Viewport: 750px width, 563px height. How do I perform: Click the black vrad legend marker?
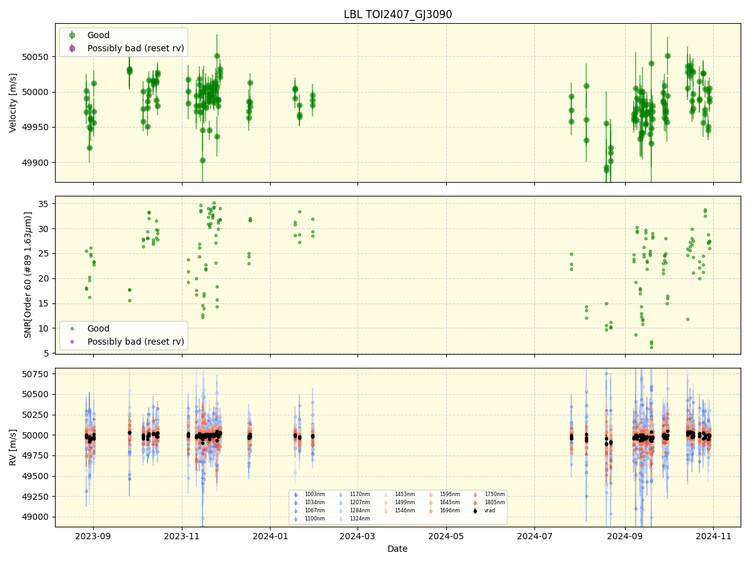click(474, 510)
